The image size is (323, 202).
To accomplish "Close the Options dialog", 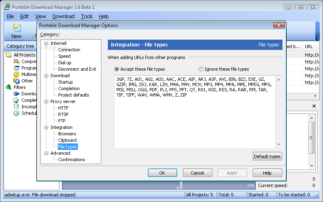I will point(279,25).
